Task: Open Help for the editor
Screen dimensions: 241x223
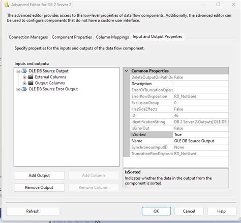Action: click(x=222, y=211)
